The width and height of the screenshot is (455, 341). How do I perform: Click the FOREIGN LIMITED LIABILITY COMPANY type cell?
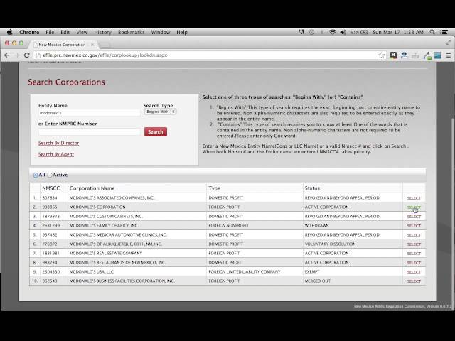pos(245,271)
